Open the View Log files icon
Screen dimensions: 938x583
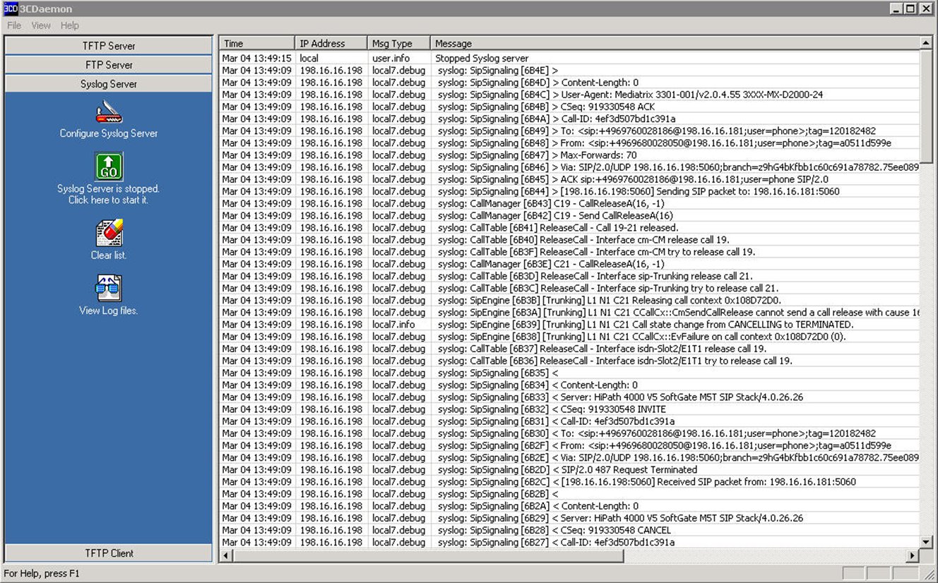pos(109,288)
